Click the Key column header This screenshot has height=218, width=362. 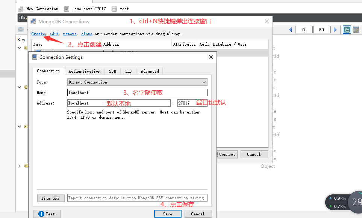click(x=21, y=40)
